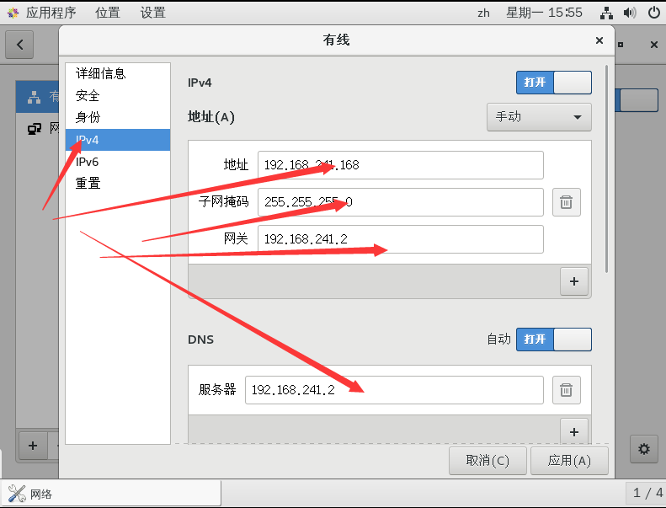Delete the IPv4 address entry with trash icon
The image size is (666, 508).
coord(566,202)
